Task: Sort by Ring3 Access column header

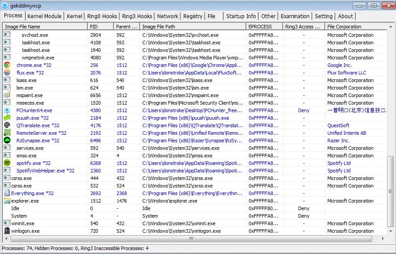Action: pyautogui.click(x=304, y=27)
